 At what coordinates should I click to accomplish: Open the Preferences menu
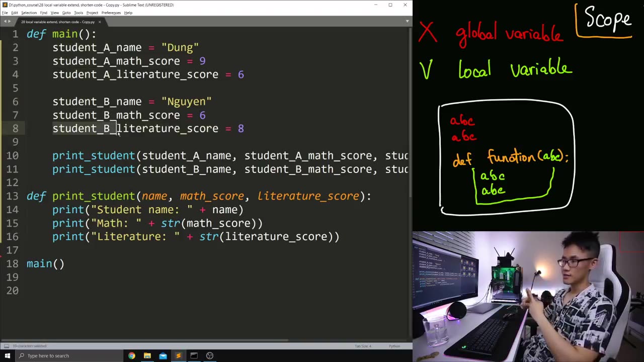(111, 13)
